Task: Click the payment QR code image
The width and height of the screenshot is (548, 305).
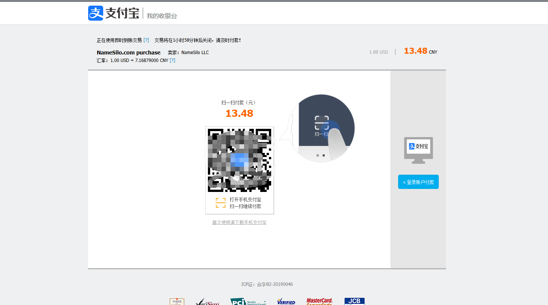Action: (239, 160)
